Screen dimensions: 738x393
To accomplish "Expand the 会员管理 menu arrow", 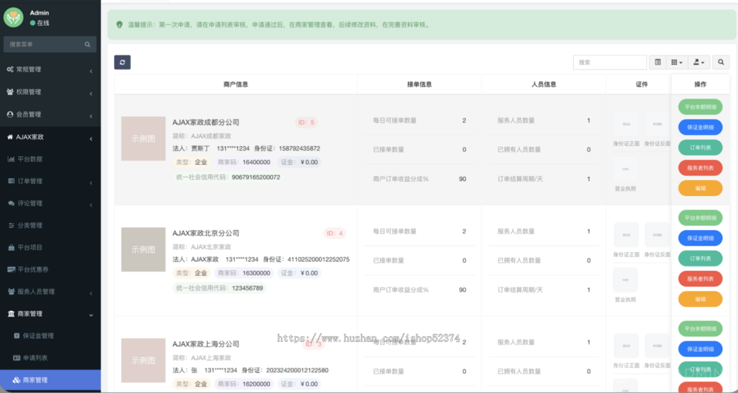I will tap(91, 116).
